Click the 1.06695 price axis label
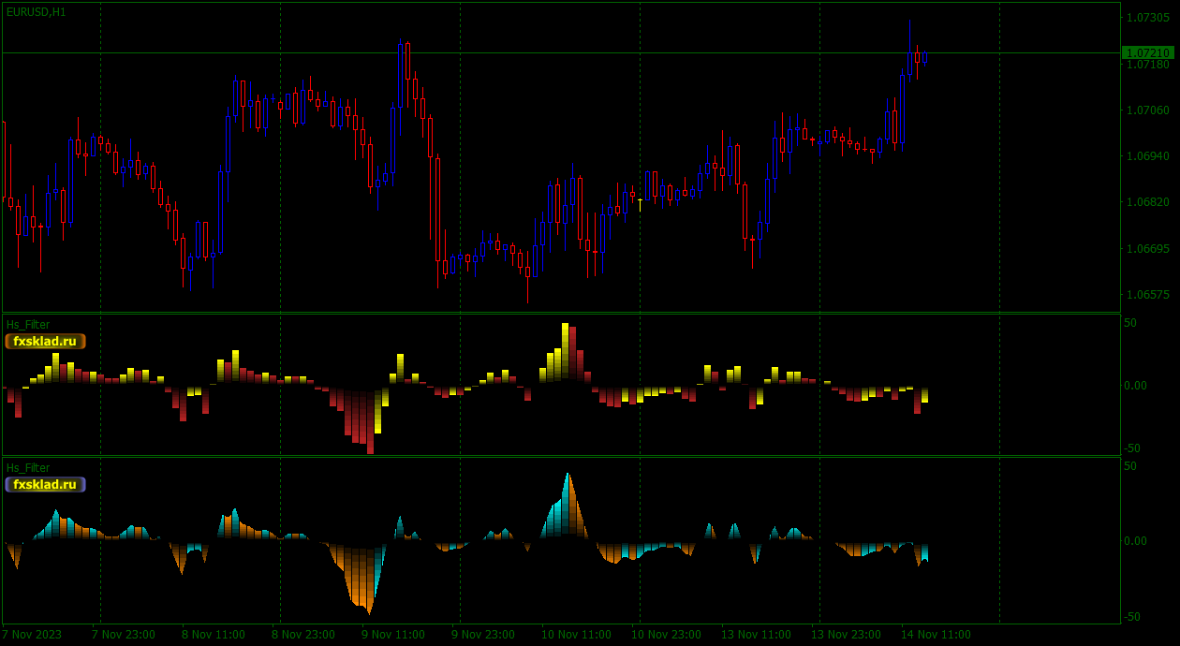This screenshot has height=646, width=1180. pyautogui.click(x=1147, y=249)
